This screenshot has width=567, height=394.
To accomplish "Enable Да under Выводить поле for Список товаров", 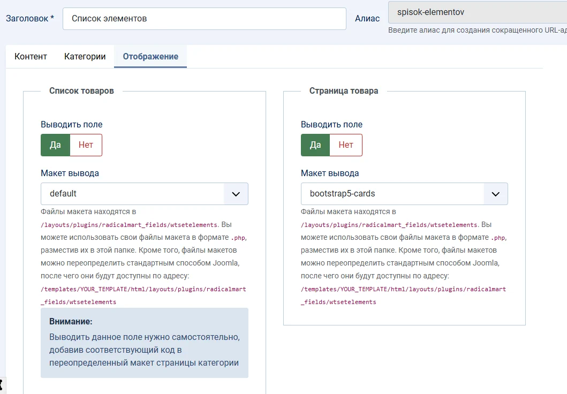I will 55,145.
